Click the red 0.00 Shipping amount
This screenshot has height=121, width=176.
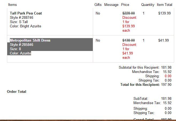168,76
